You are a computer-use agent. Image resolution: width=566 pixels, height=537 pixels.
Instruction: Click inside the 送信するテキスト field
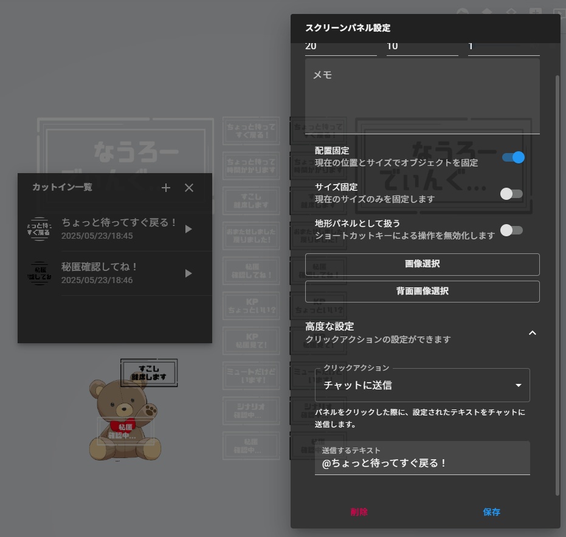pyautogui.click(x=422, y=463)
